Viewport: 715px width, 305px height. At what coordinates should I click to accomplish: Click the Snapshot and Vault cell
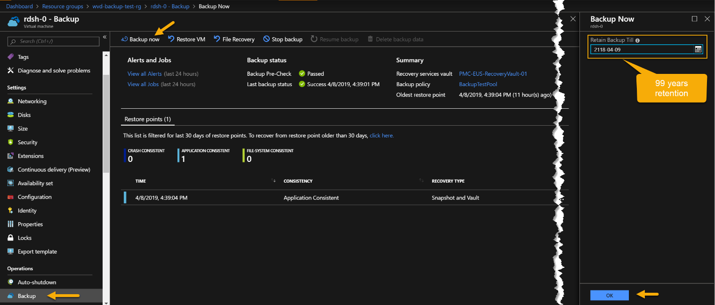click(x=455, y=198)
